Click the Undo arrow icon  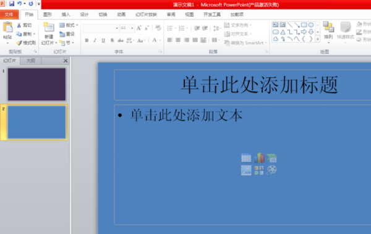pos(19,4)
